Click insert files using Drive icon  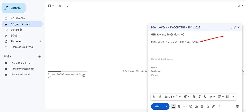(196, 106)
